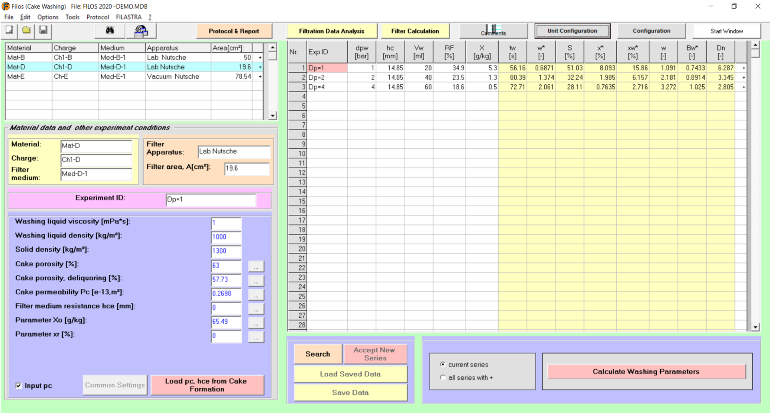
Task: Open the Options menu
Action: coord(48,17)
